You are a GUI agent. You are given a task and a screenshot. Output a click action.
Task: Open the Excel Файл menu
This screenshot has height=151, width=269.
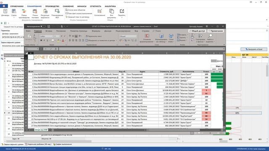28,31
